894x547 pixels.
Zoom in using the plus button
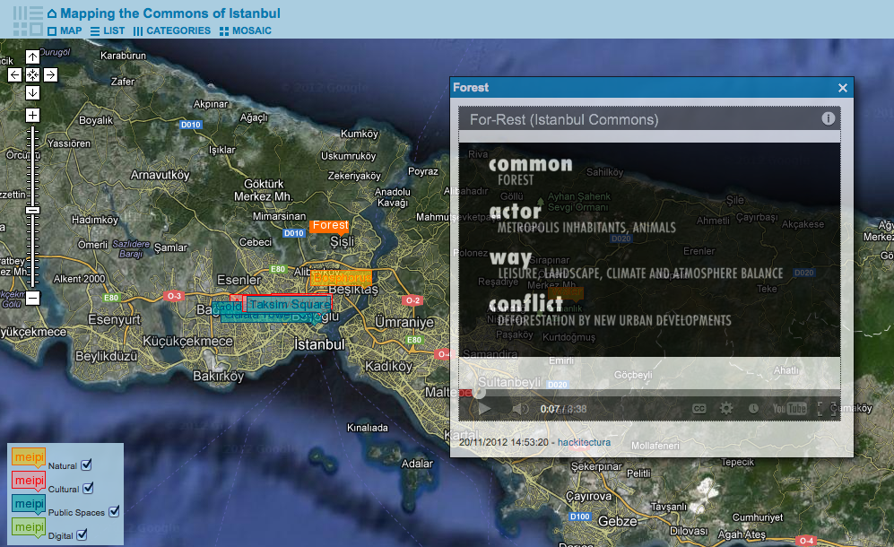(x=32, y=115)
